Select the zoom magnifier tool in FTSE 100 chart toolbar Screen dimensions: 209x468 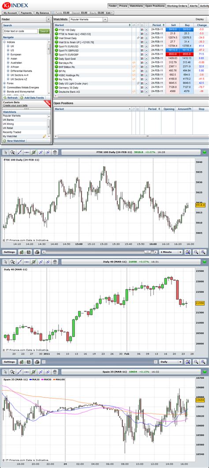point(12,152)
